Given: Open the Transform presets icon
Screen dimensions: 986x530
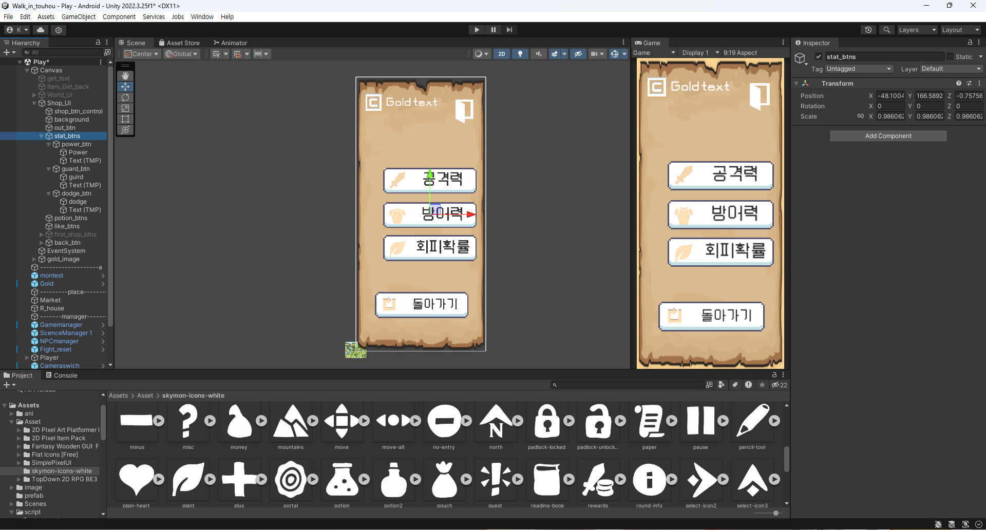Looking at the screenshot, I should pyautogui.click(x=969, y=83).
